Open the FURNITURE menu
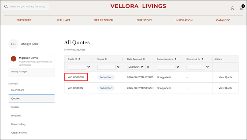247x140 pixels. 24,20
